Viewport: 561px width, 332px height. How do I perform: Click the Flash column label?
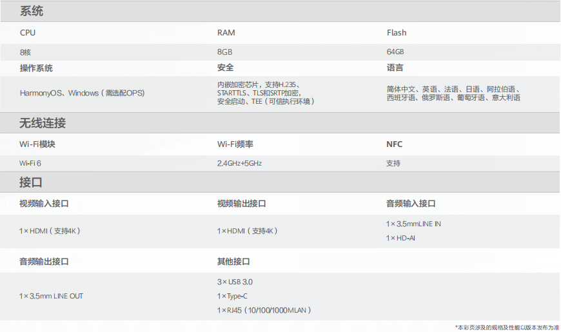[x=397, y=32]
